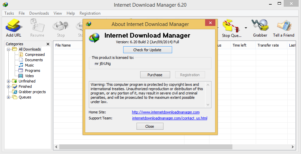Click the All Downloads folder icon
Viewport: 301px width, 154px height.
(15, 49)
